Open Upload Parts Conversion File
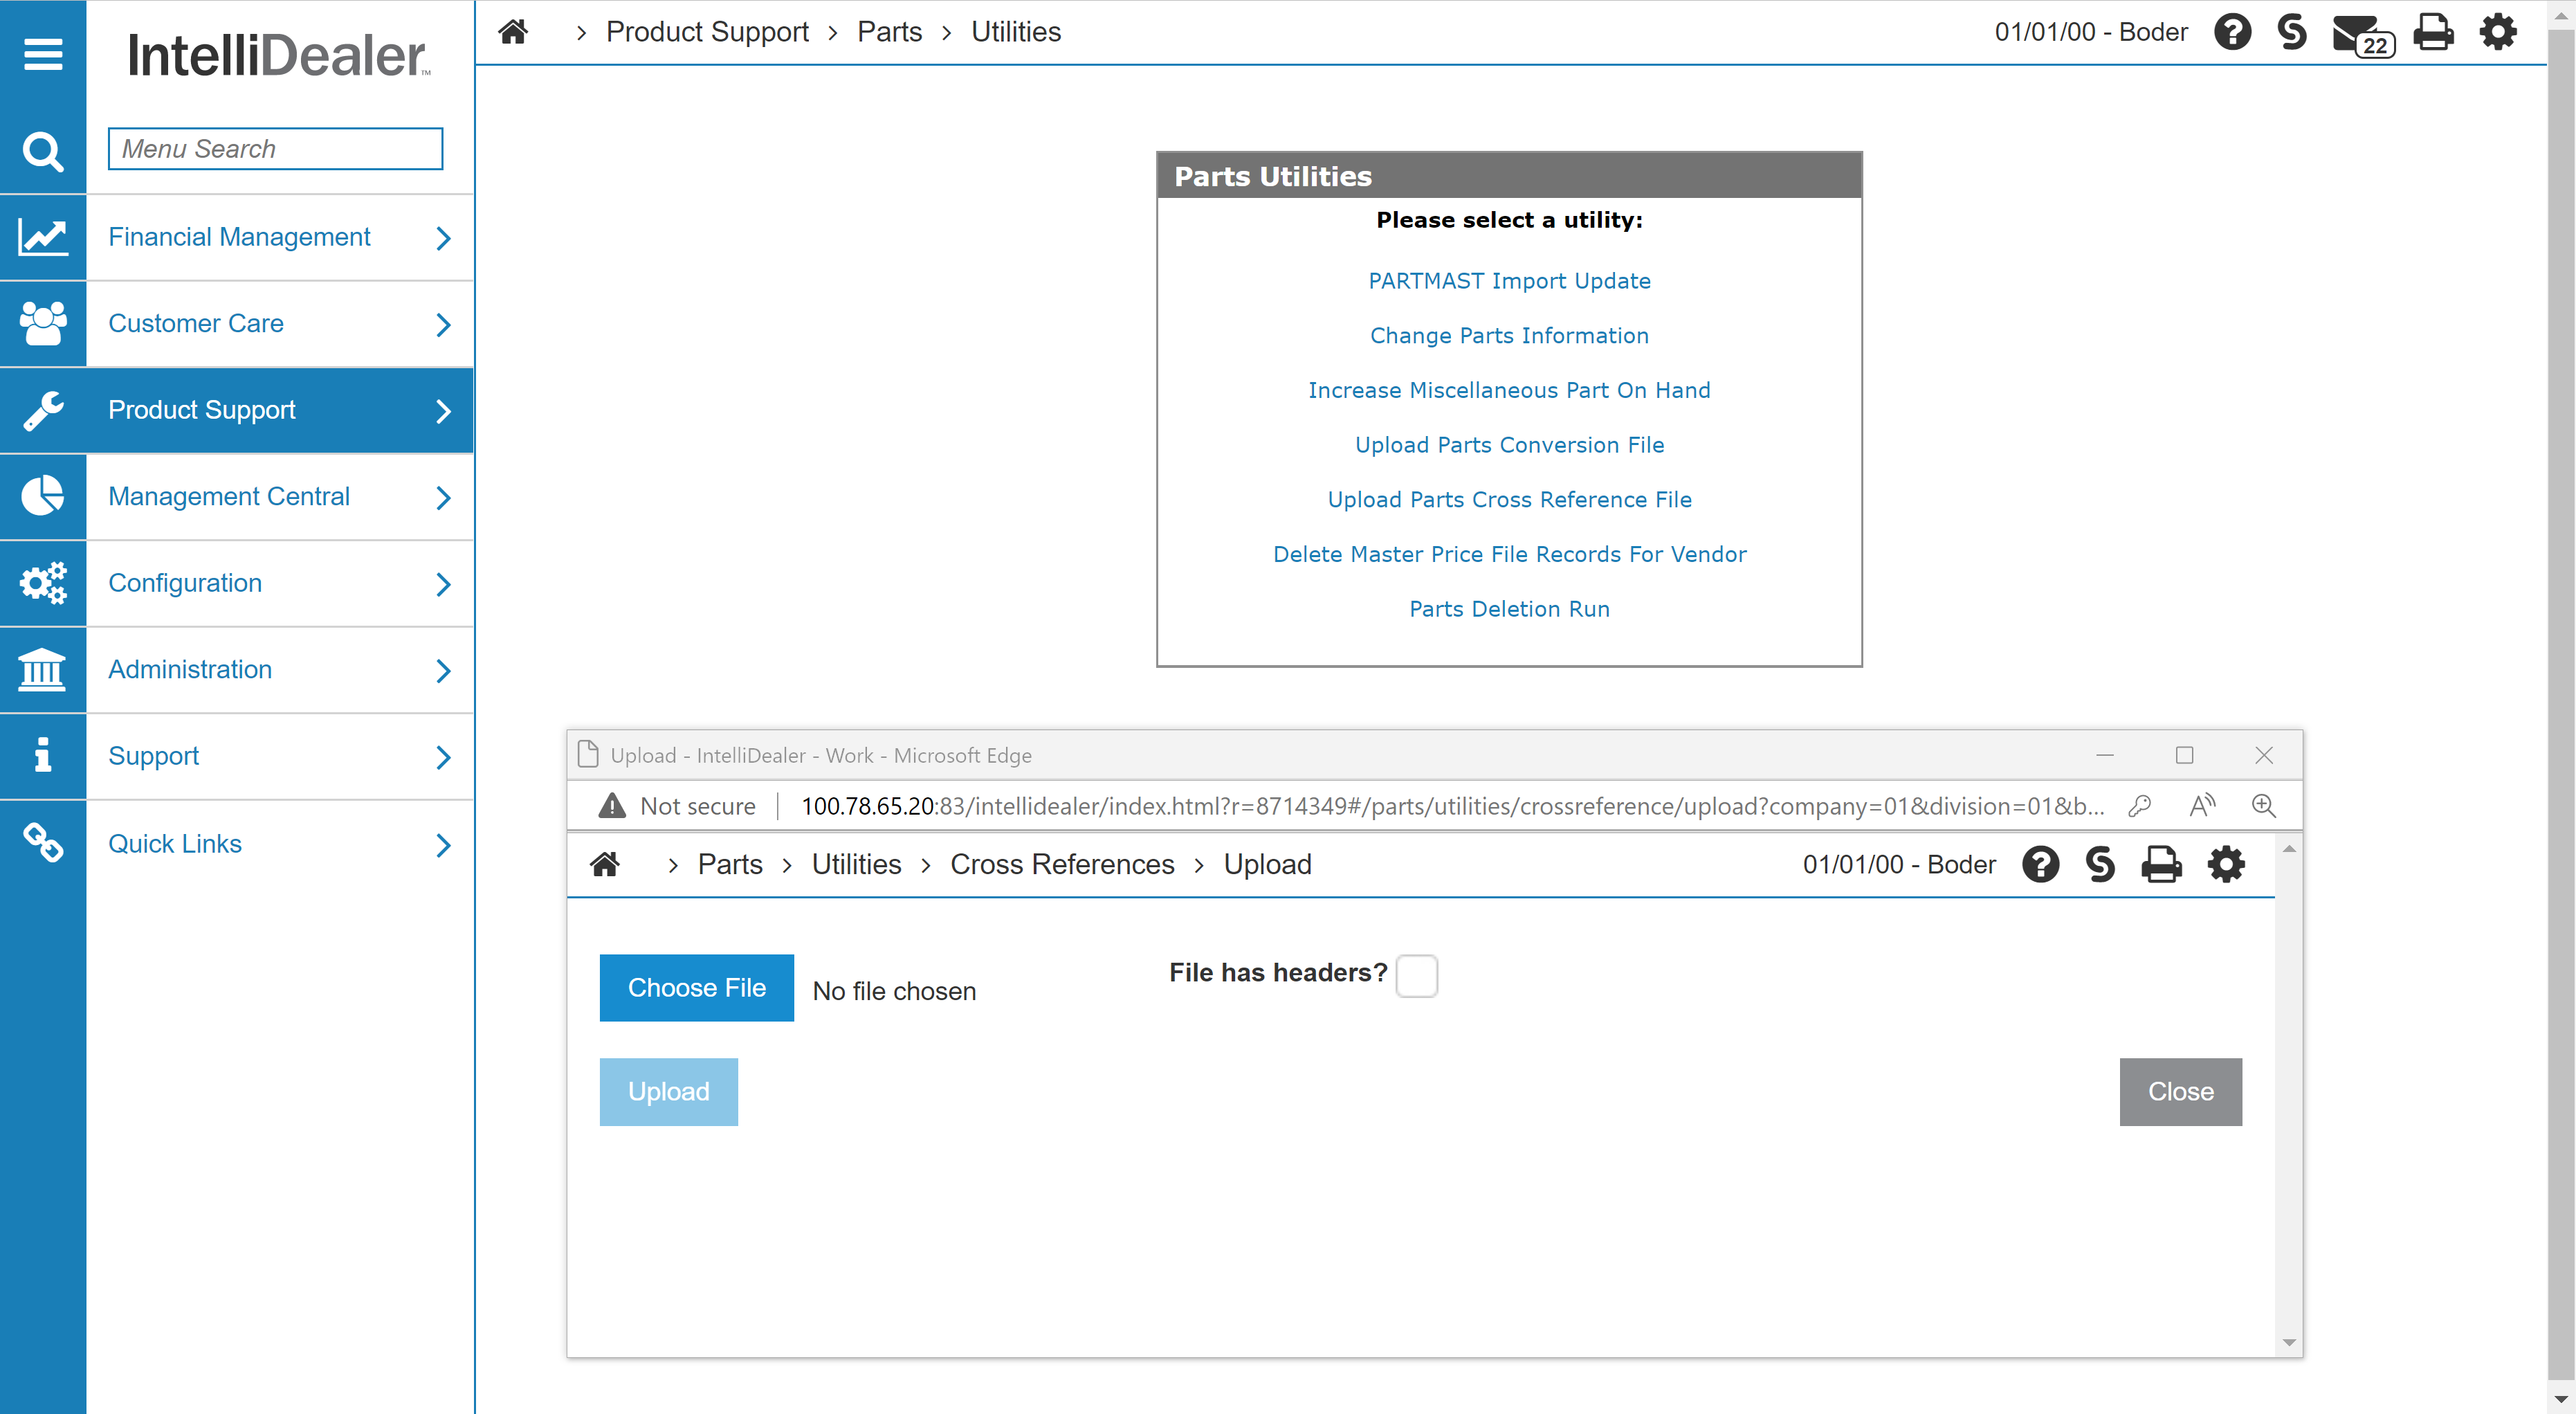Image resolution: width=2576 pixels, height=1414 pixels. [1509, 445]
